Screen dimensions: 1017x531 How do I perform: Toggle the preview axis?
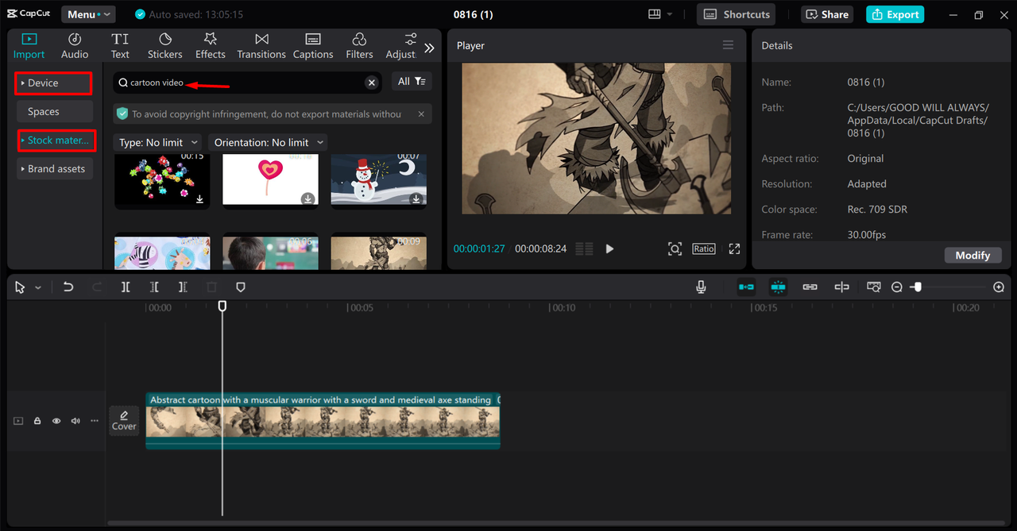[841, 287]
